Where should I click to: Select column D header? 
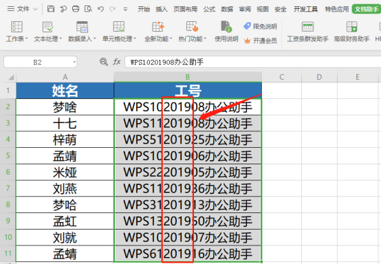tap(319, 77)
